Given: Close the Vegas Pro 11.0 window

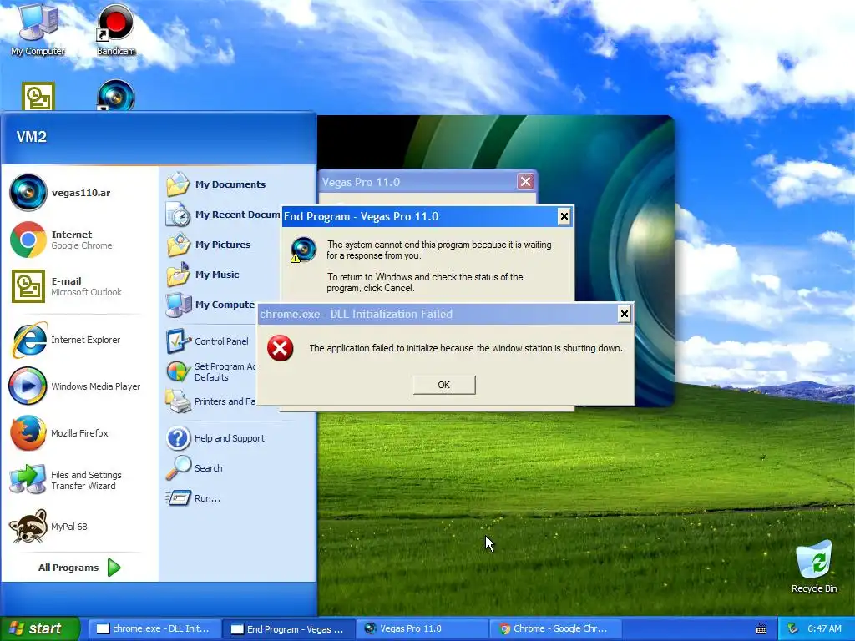Looking at the screenshot, I should (525, 181).
